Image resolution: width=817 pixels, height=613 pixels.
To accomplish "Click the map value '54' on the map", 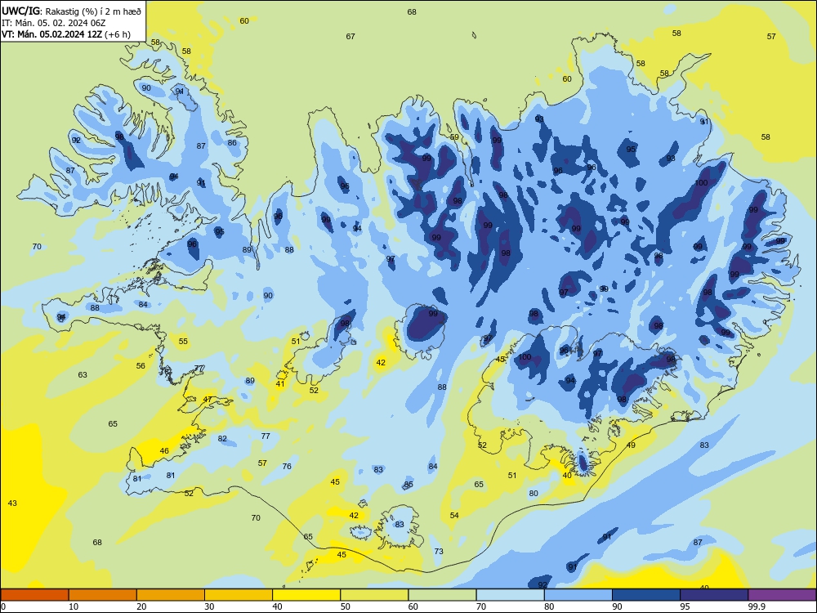I will pos(454,516).
